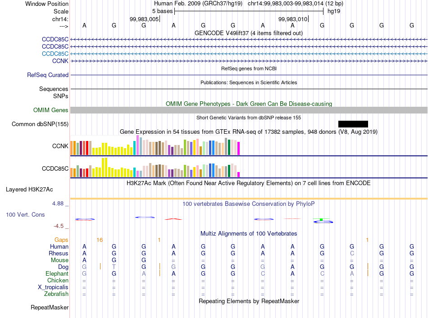Click the first CCDC85C transcript label
The width and height of the screenshot is (428, 318).
click(x=55, y=39)
